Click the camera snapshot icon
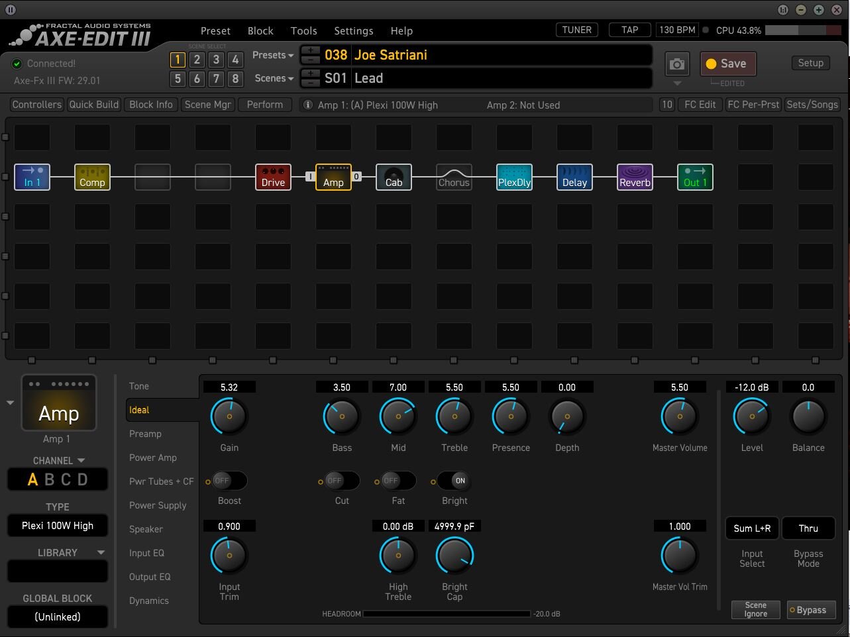Viewport: 850px width, 637px height. point(677,64)
